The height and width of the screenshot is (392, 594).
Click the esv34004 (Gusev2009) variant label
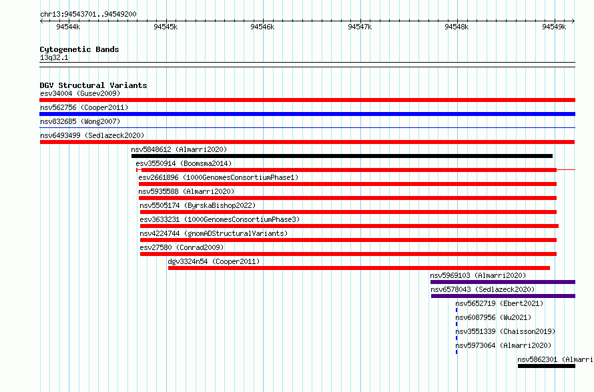pos(80,93)
